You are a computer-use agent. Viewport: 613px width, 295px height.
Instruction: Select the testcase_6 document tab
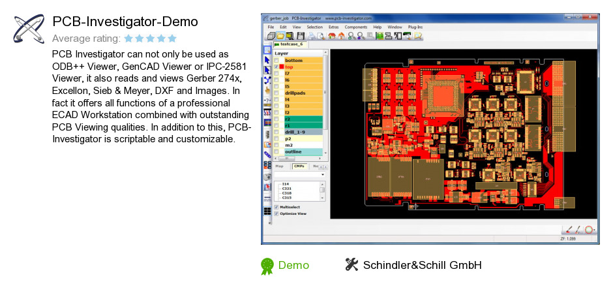click(289, 44)
